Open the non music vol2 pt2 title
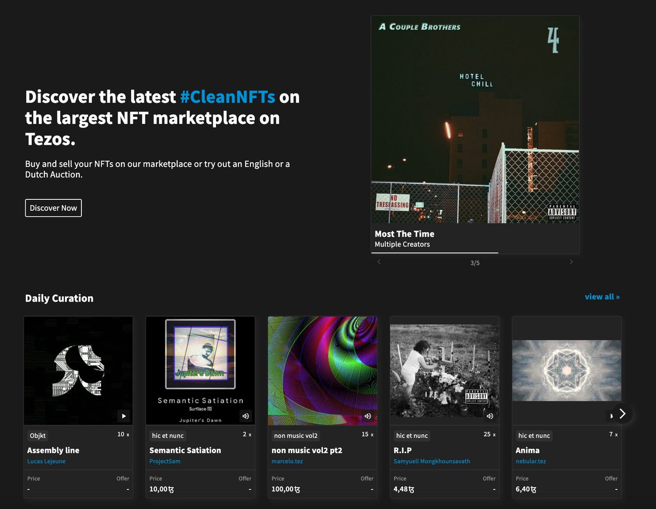Screen dimensions: 656x509 click(307, 450)
